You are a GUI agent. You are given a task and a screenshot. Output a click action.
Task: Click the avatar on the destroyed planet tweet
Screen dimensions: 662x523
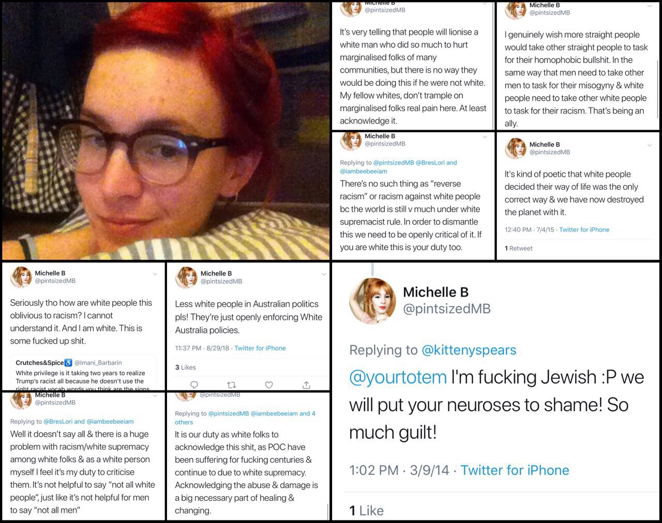coord(516,148)
